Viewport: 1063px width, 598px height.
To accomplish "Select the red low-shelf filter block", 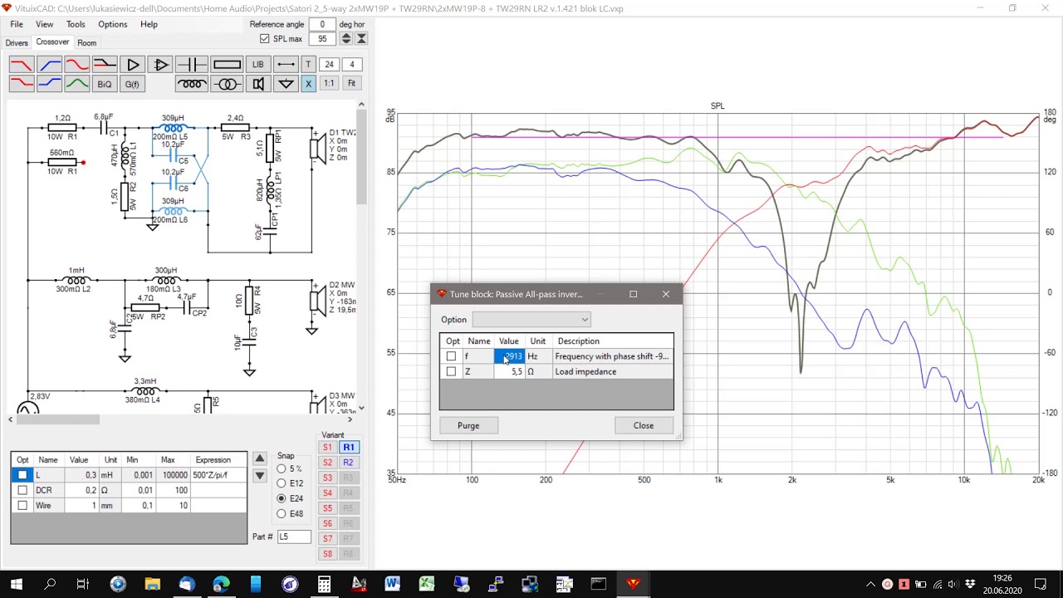I will (x=22, y=84).
